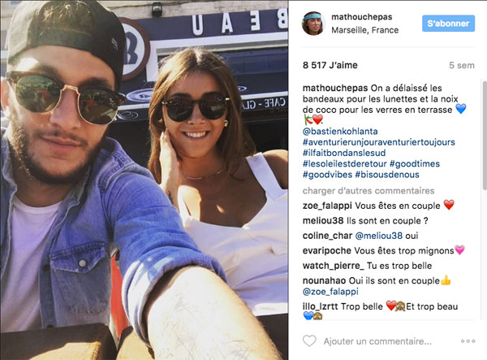Open the #goodvibes hashtag
This screenshot has height=360, width=487.
(327, 175)
